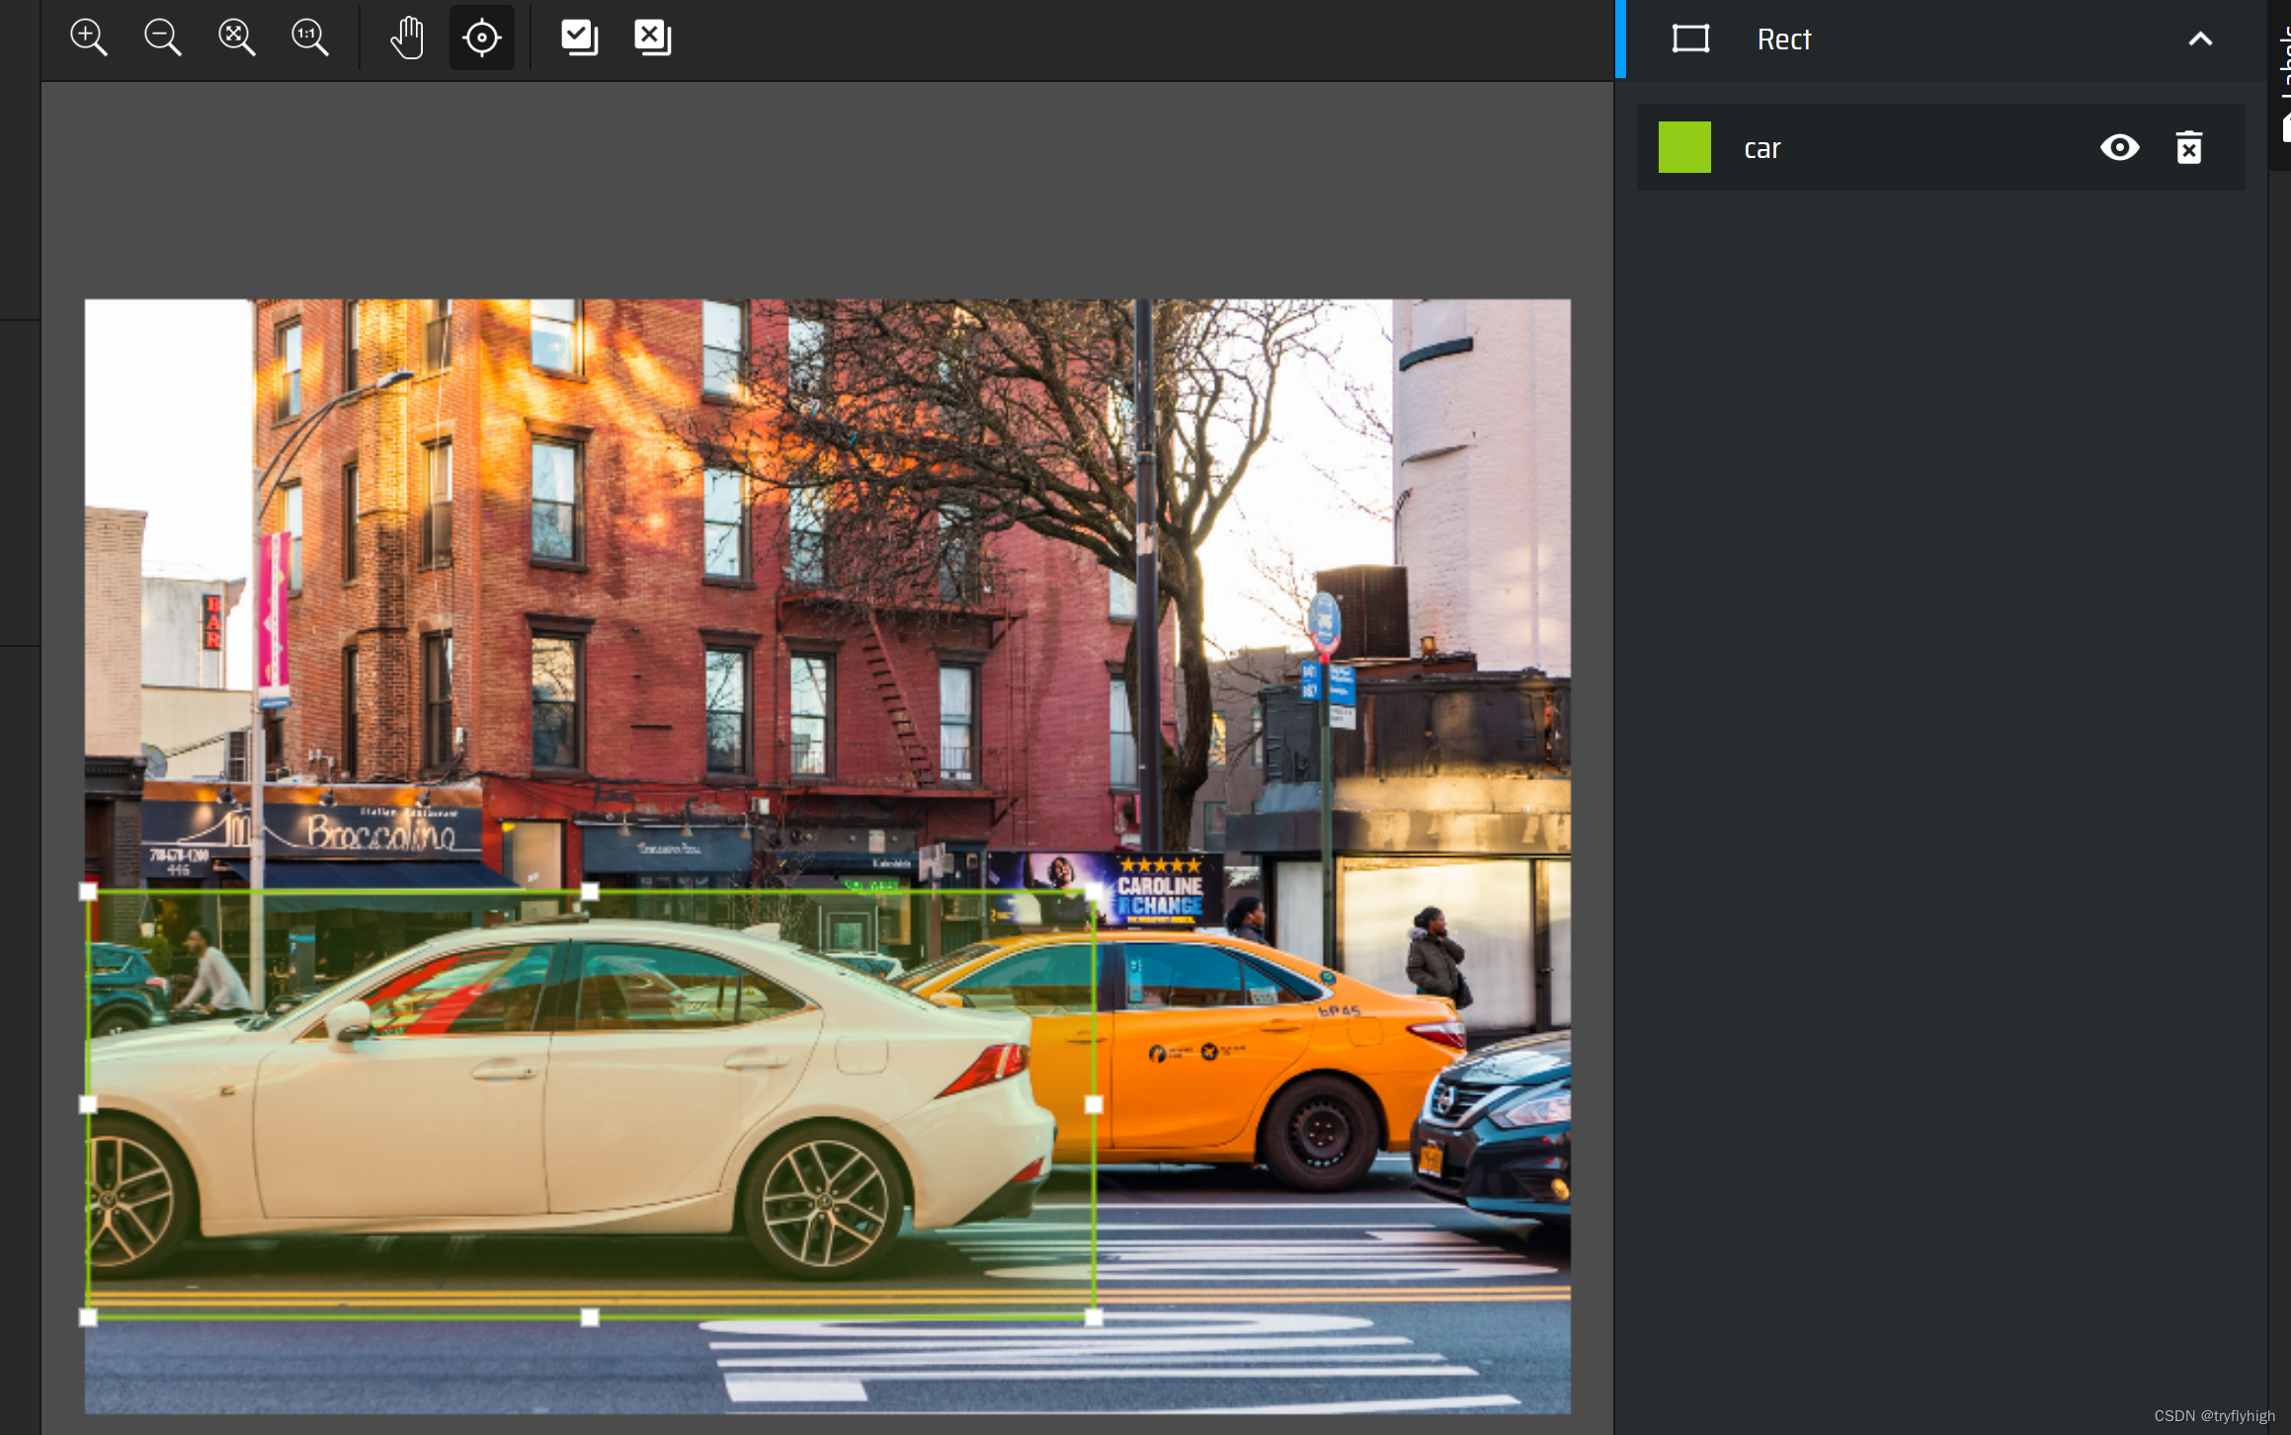Hide the car annotation via eye icon

point(2119,148)
